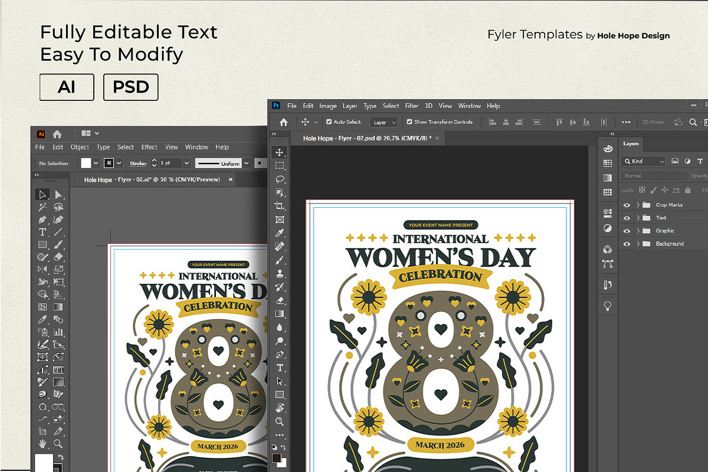Select the Illustrator Type tool
The width and height of the screenshot is (708, 472).
click(42, 232)
